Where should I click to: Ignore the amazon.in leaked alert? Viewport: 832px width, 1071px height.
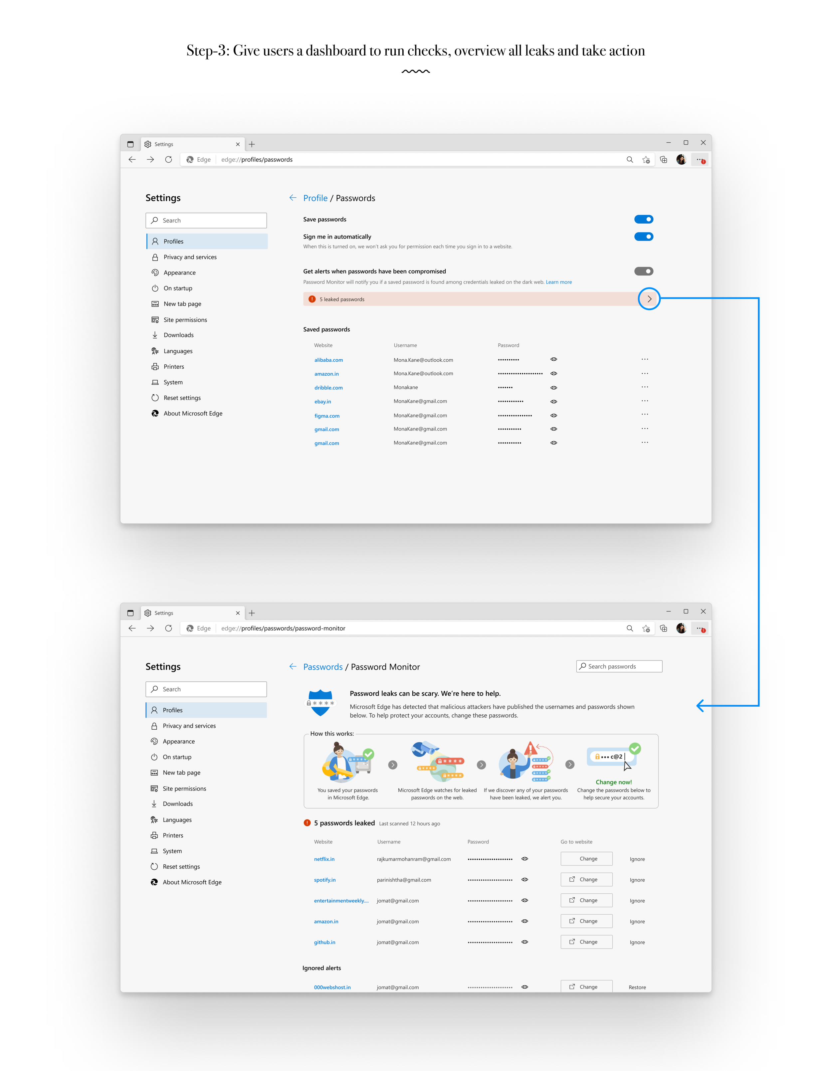click(x=637, y=921)
